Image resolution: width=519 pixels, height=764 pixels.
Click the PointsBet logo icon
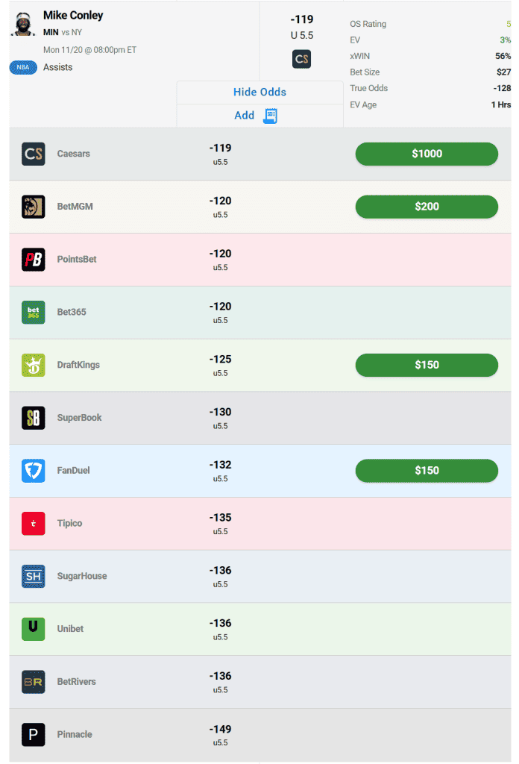(34, 260)
